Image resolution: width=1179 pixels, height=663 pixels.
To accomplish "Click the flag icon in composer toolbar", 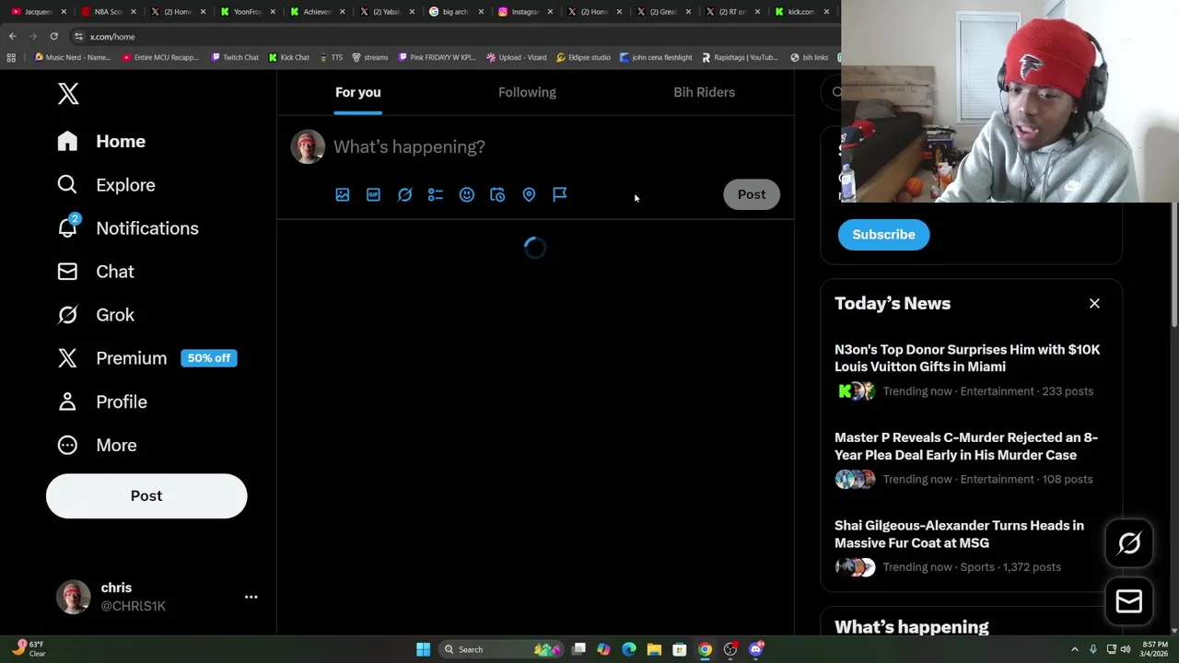I will pyautogui.click(x=560, y=194).
